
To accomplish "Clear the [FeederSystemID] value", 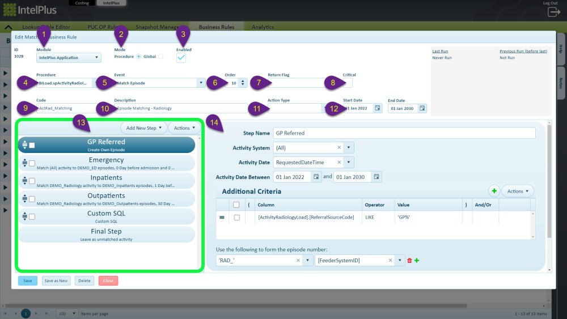I will tap(390, 260).
